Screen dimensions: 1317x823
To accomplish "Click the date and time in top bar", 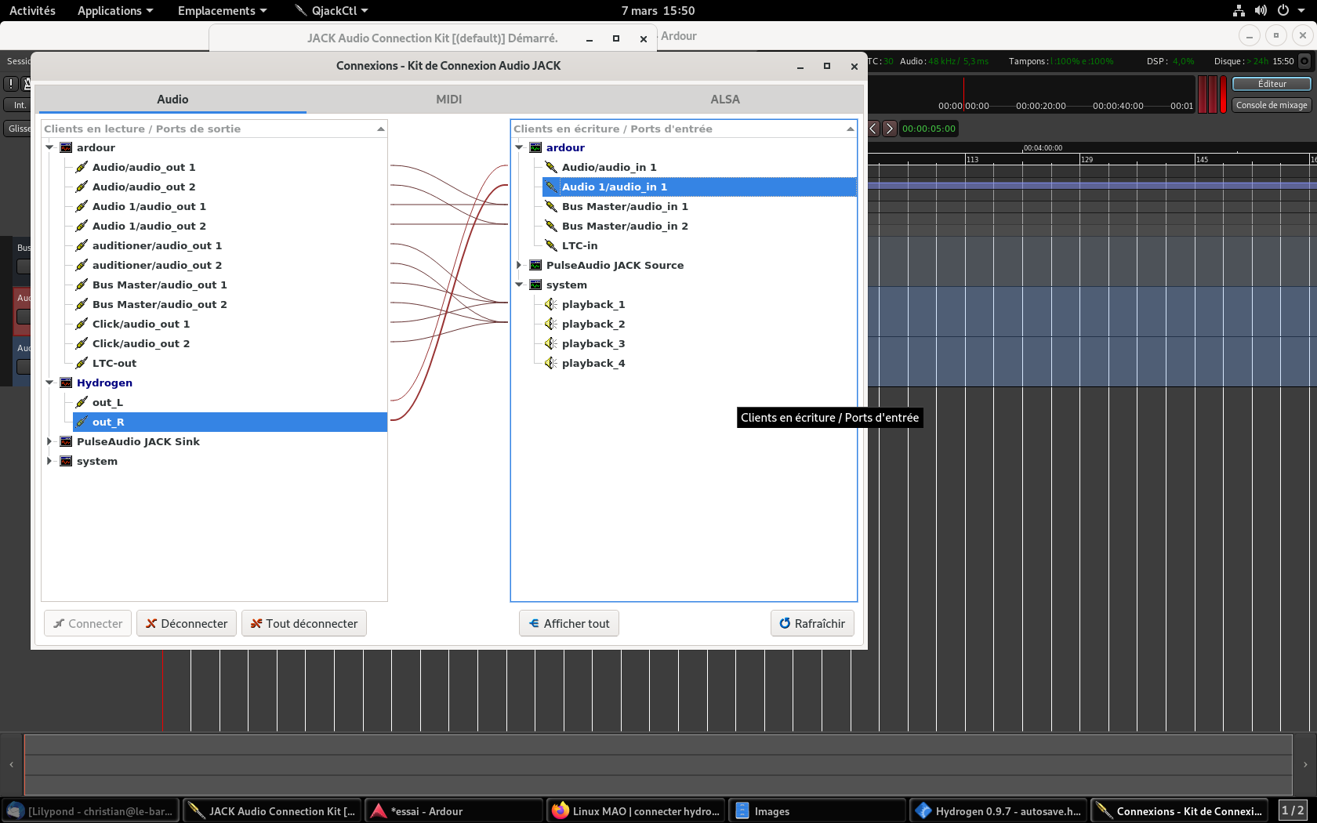I will point(658,10).
